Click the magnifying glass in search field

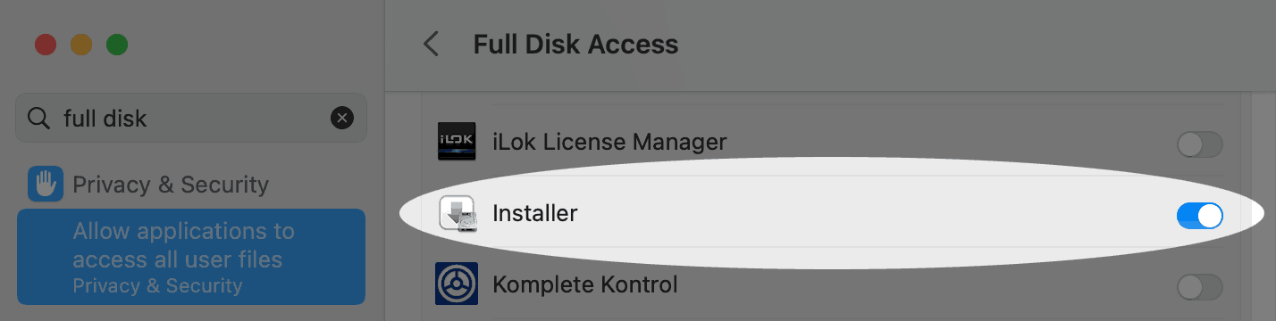coord(38,118)
